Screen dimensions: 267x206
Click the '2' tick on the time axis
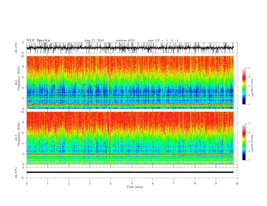pyautogui.click(x=69, y=183)
